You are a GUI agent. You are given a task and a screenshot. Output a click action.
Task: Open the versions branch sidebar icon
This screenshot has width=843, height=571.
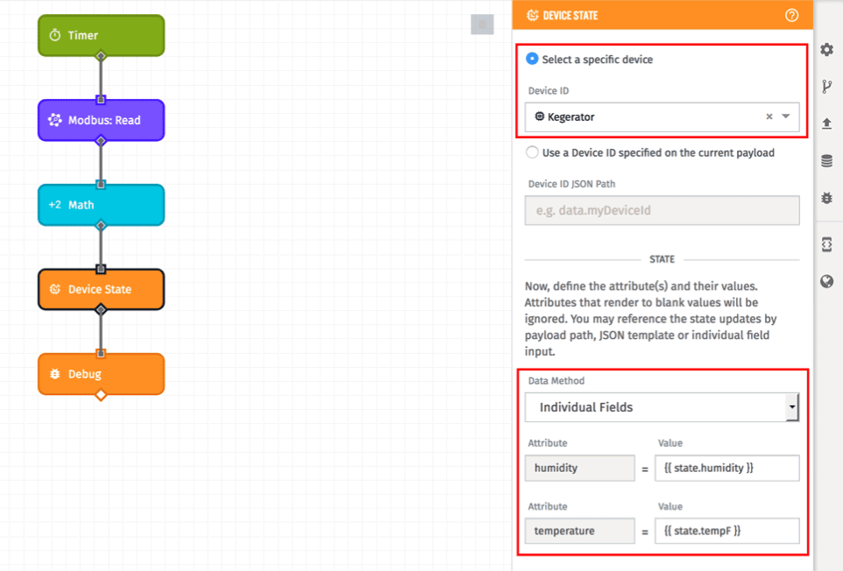click(826, 87)
